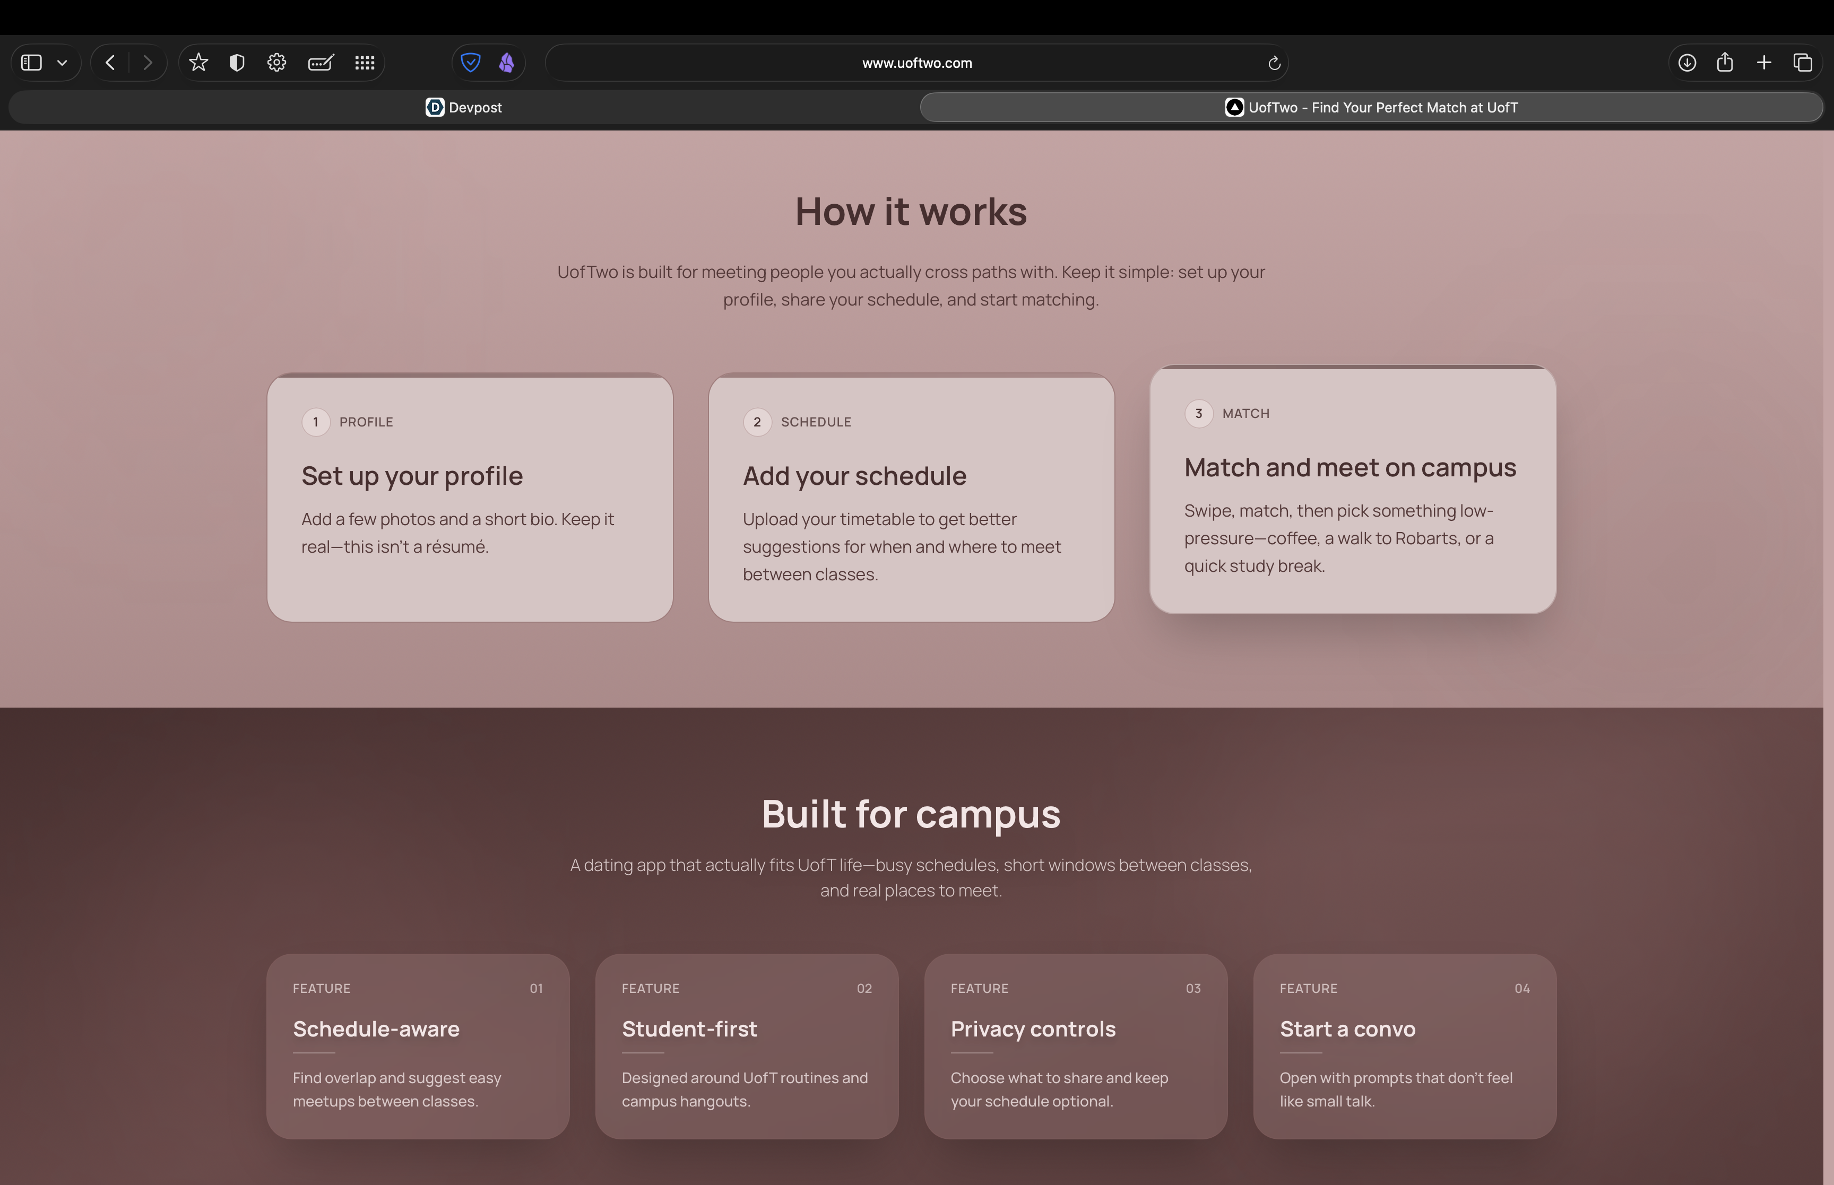Toggle the sidebar panel icon

[x=31, y=63]
